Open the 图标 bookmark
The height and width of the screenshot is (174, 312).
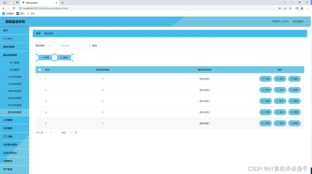coord(20,13)
